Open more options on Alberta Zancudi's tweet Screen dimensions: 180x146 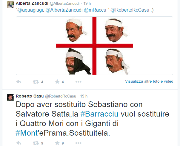click(79, 82)
